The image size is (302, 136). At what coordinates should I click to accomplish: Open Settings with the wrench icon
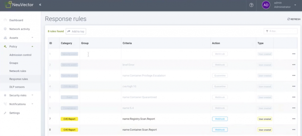coord(5,113)
